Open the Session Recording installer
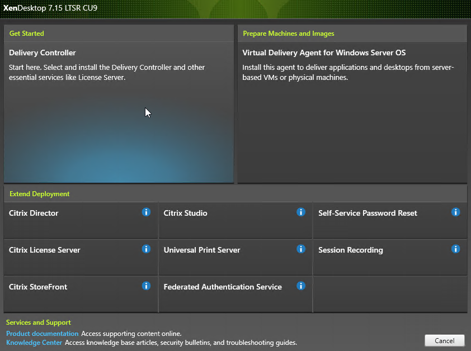Viewport: 471px width, 351px height. click(x=390, y=257)
